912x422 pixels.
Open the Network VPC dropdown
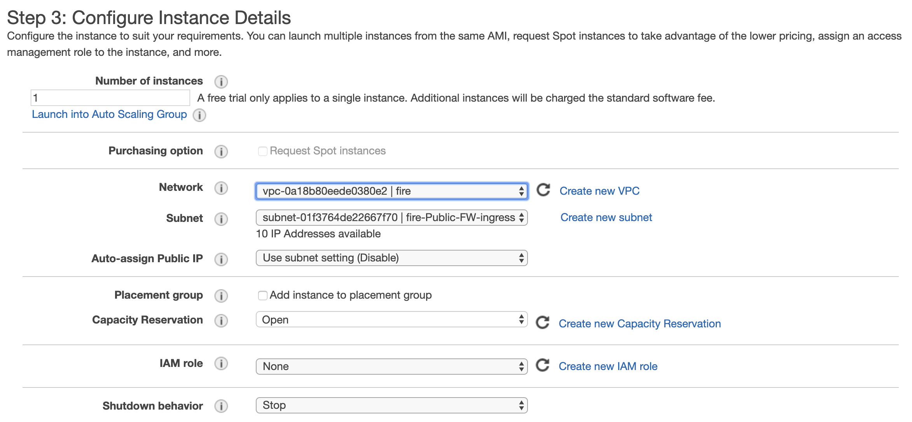(391, 191)
